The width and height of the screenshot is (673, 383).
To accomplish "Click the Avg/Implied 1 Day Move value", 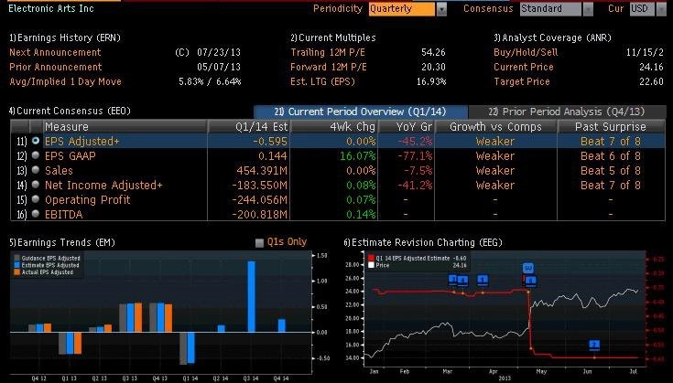I will pos(210,81).
